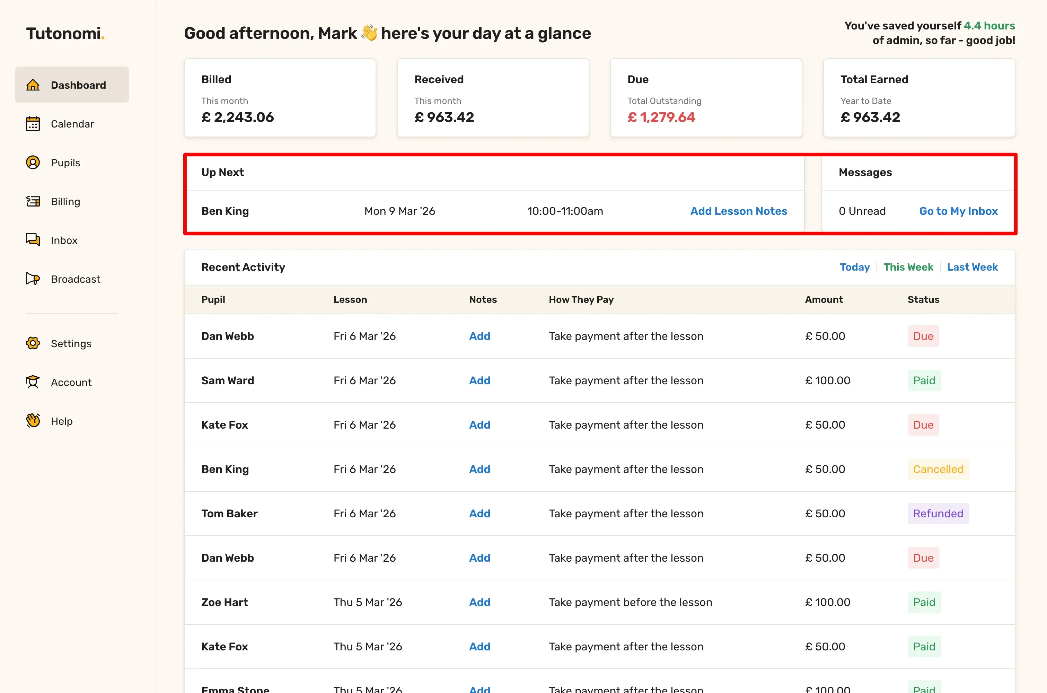Click Add Lesson Notes for Ben King
1047x693 pixels.
[738, 211]
